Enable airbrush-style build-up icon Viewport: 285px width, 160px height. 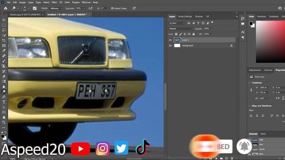pos(90,8)
